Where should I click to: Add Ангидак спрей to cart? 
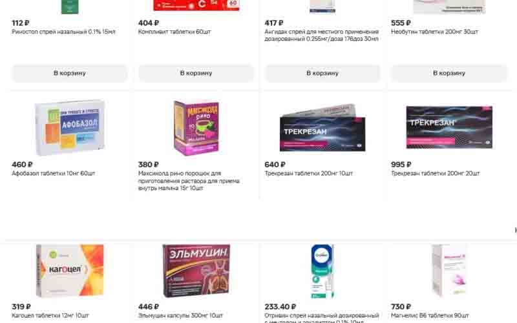pos(322,73)
